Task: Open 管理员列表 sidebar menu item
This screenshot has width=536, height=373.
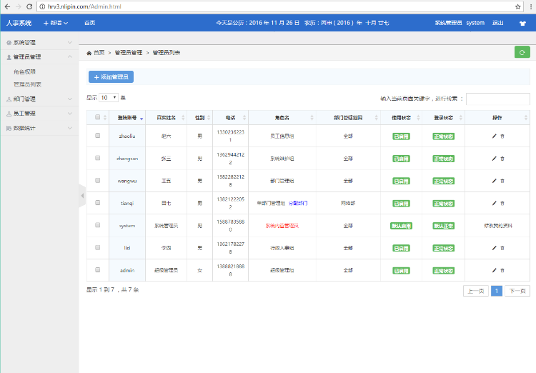Action: coord(27,84)
